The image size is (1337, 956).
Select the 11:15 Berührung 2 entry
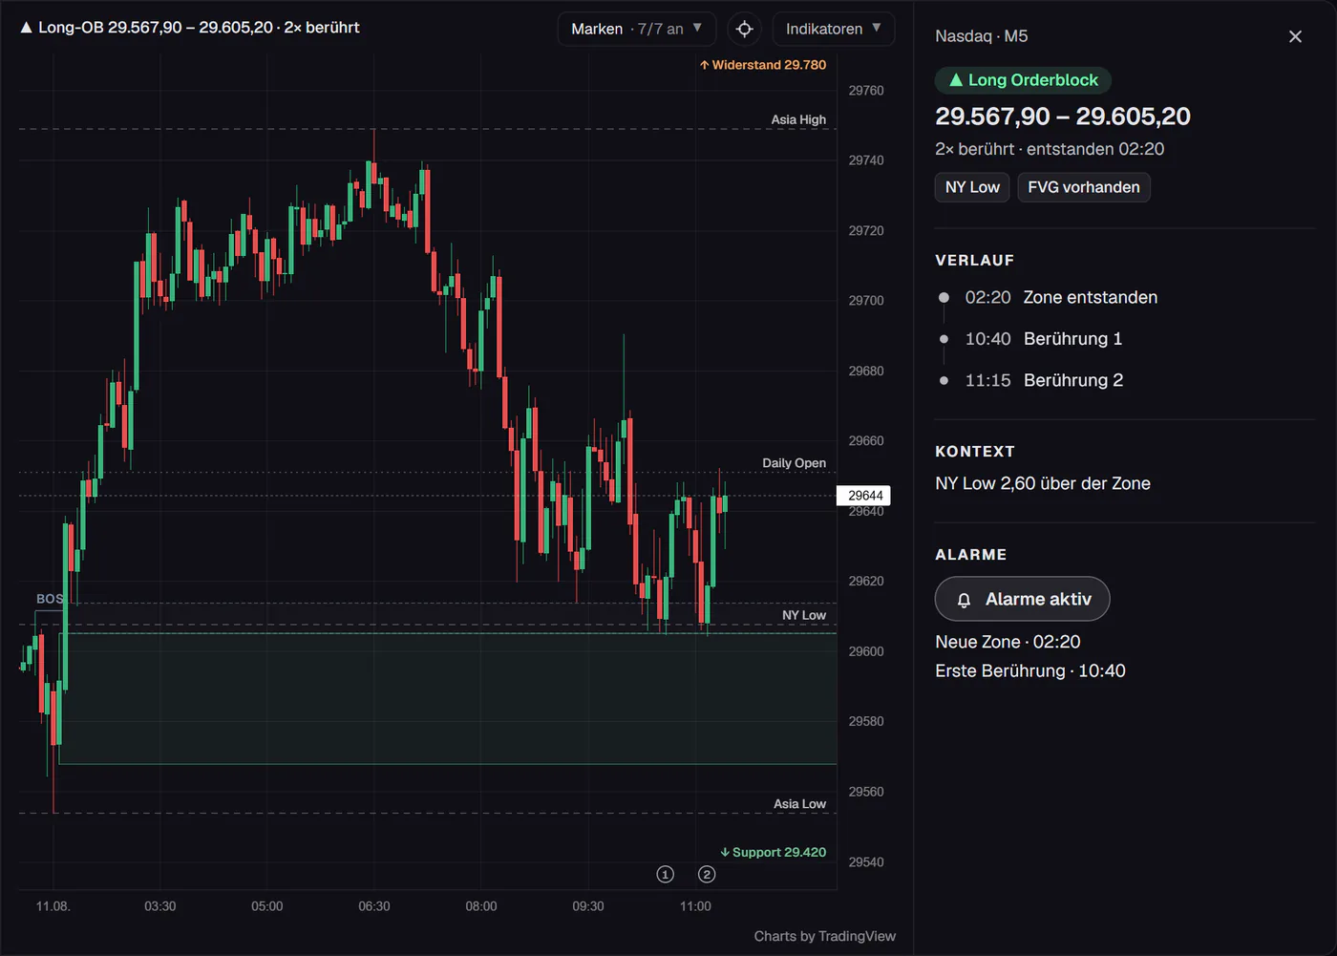coord(1030,380)
